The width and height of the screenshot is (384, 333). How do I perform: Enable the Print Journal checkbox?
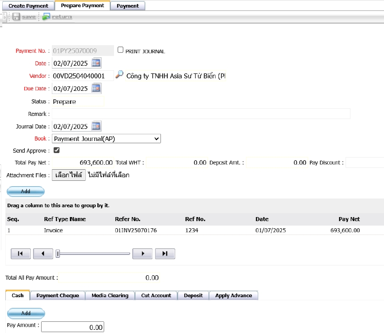pyautogui.click(x=120, y=50)
